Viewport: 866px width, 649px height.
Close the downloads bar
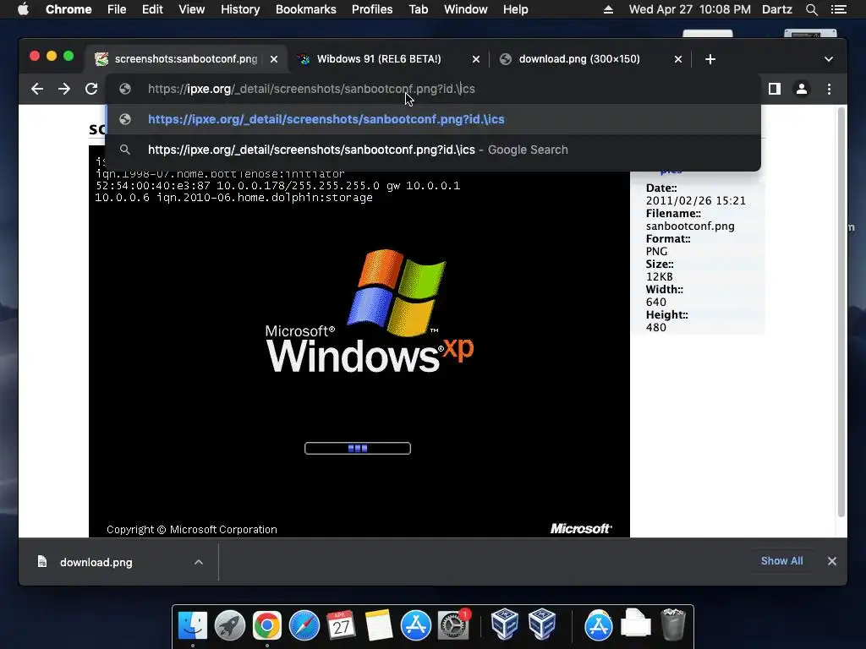tap(832, 561)
